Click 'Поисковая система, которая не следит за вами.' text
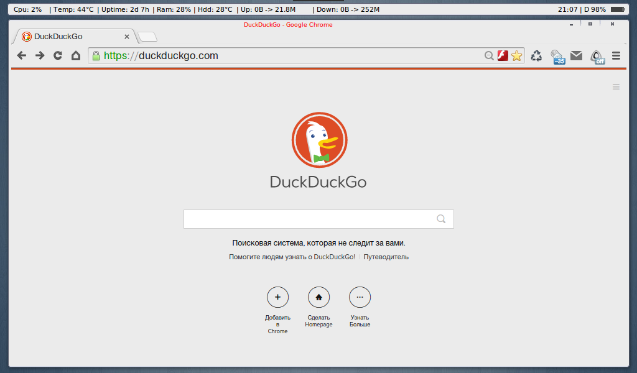Viewport: 637px width, 373px height. 319,243
